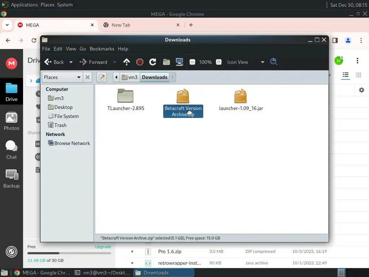The image size is (369, 277).
Task: Open MEGA account avatar N
Action: pyautogui.click(x=339, y=61)
